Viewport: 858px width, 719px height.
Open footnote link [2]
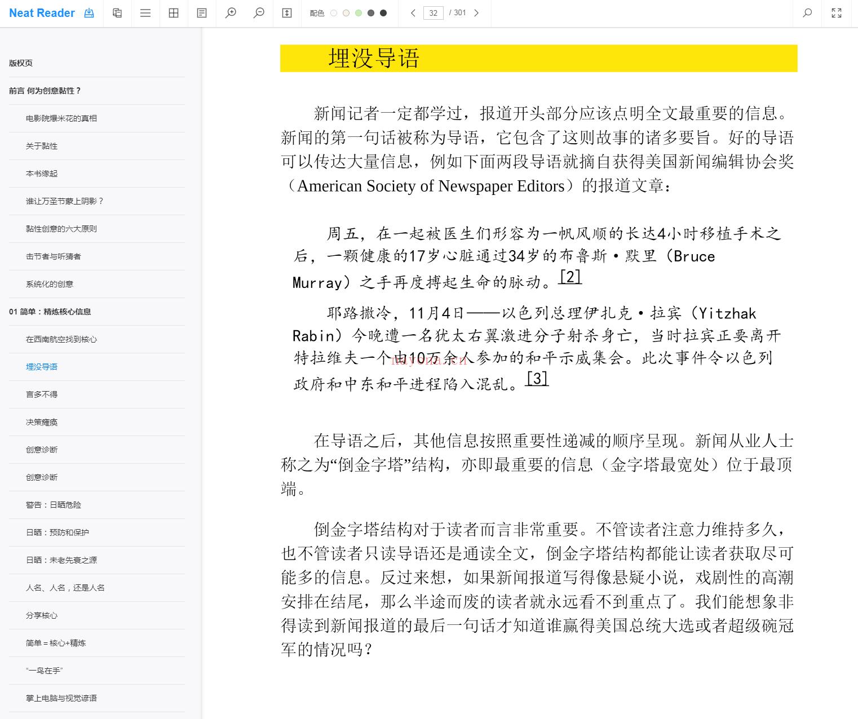point(570,277)
